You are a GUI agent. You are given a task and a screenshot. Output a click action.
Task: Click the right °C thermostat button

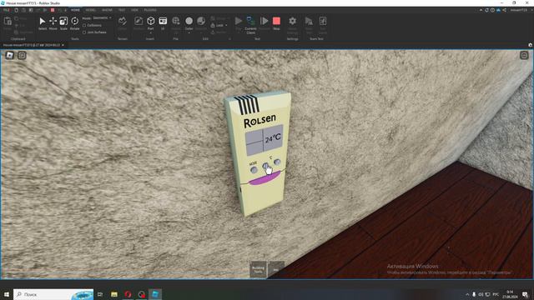[277, 162]
